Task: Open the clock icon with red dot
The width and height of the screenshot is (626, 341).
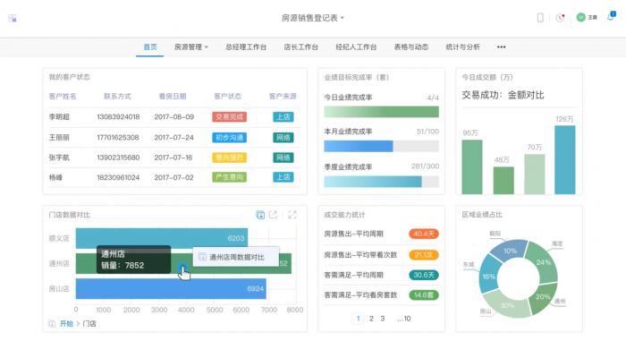Action: tap(560, 18)
